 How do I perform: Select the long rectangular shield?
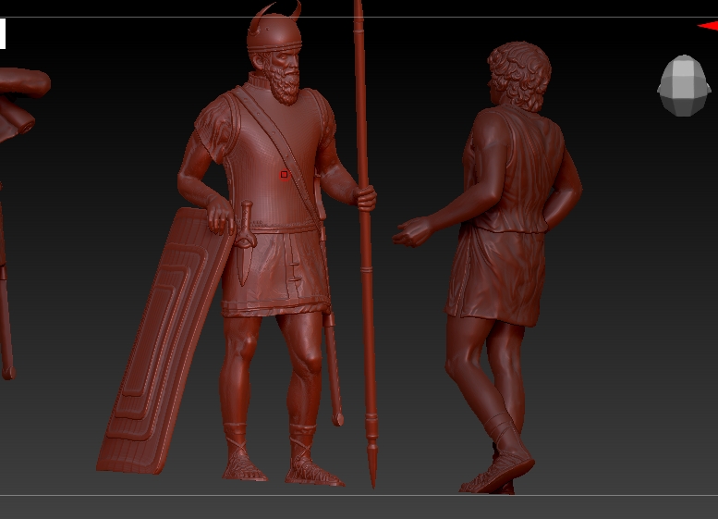pyautogui.click(x=162, y=342)
